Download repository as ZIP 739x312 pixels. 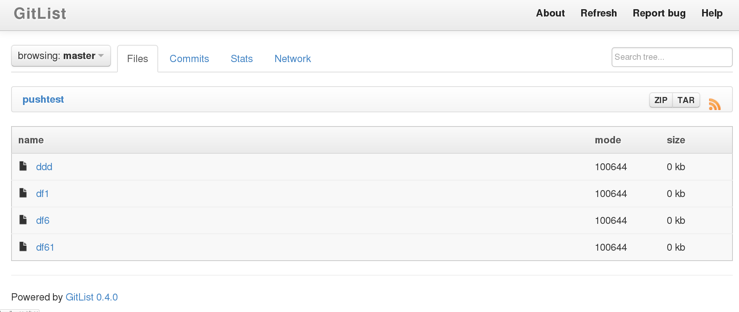click(x=661, y=100)
